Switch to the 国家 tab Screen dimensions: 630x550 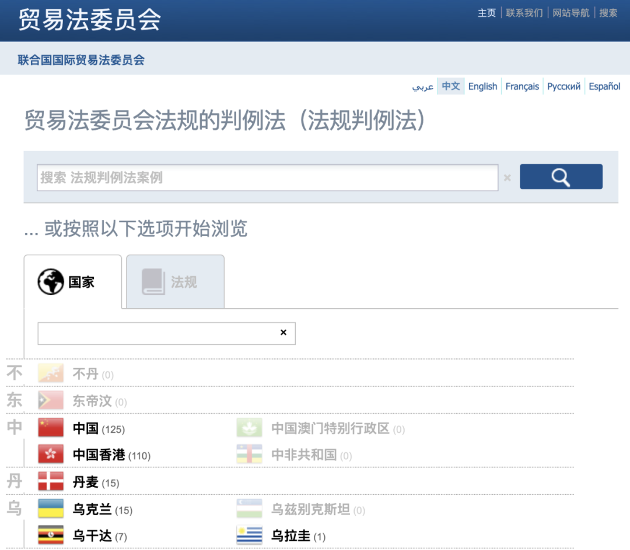tap(73, 281)
